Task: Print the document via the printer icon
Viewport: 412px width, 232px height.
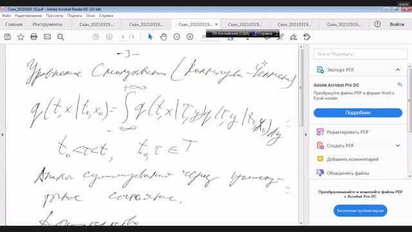Action: tap(34, 37)
